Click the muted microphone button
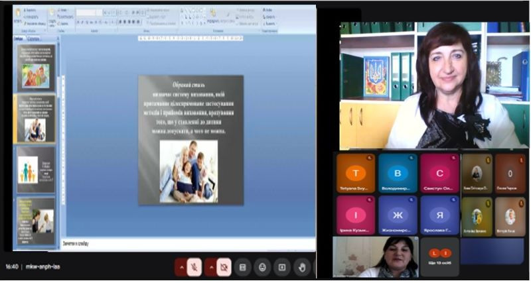This screenshot has width=531, height=283. click(x=194, y=268)
